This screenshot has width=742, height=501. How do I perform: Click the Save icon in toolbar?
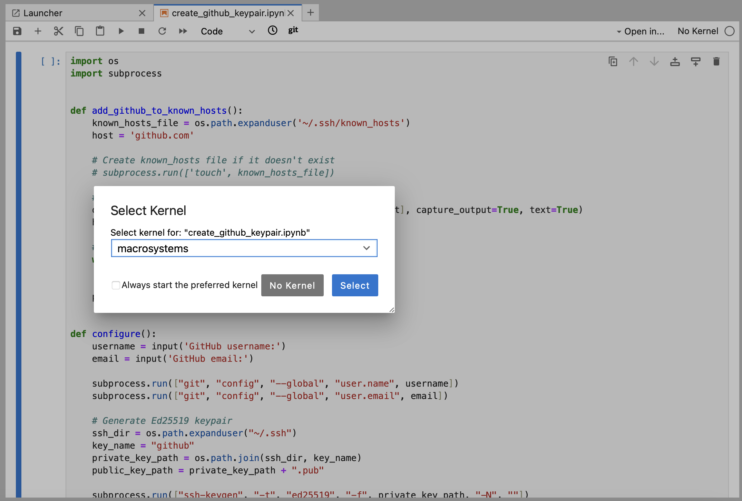click(17, 31)
